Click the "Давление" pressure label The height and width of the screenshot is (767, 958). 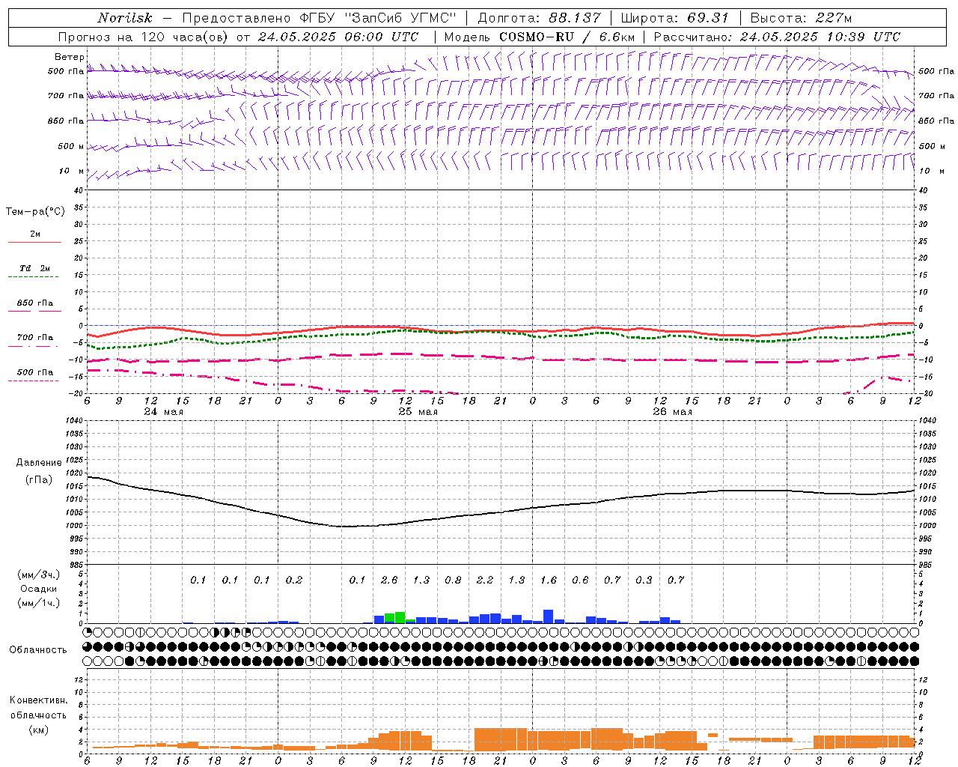[x=39, y=463]
